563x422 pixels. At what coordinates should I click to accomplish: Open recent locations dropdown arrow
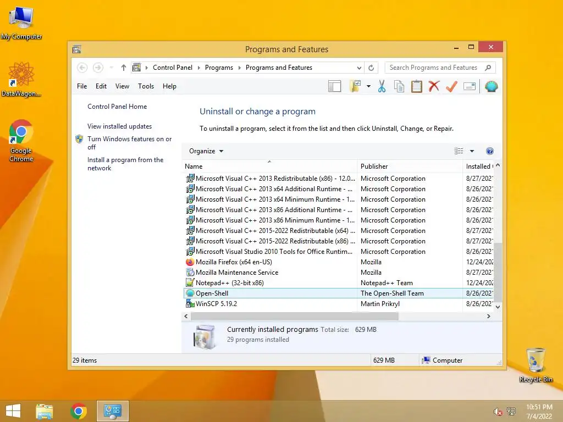111,68
